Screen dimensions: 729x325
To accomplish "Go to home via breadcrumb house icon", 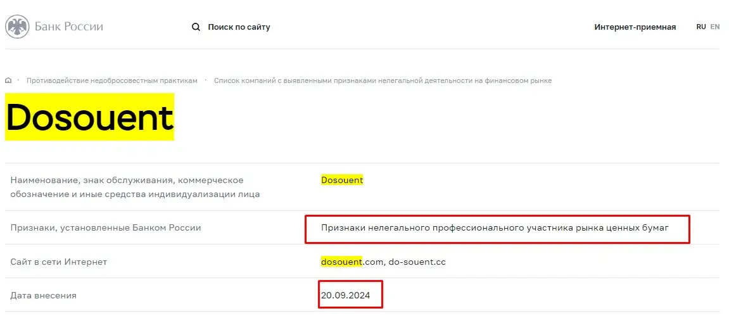I will tap(8, 80).
